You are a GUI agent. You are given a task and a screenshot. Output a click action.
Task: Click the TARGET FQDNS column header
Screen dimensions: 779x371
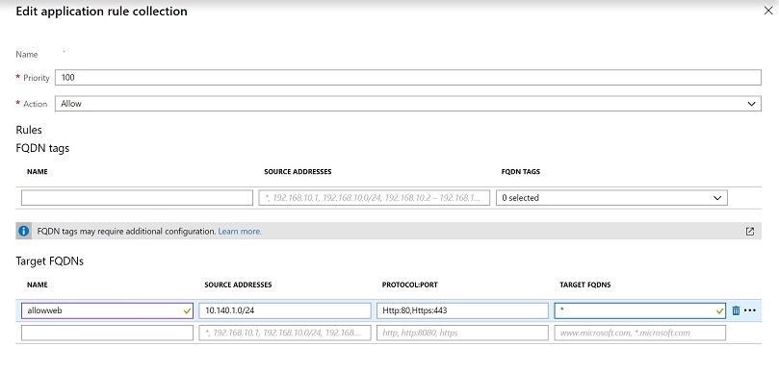coord(584,284)
